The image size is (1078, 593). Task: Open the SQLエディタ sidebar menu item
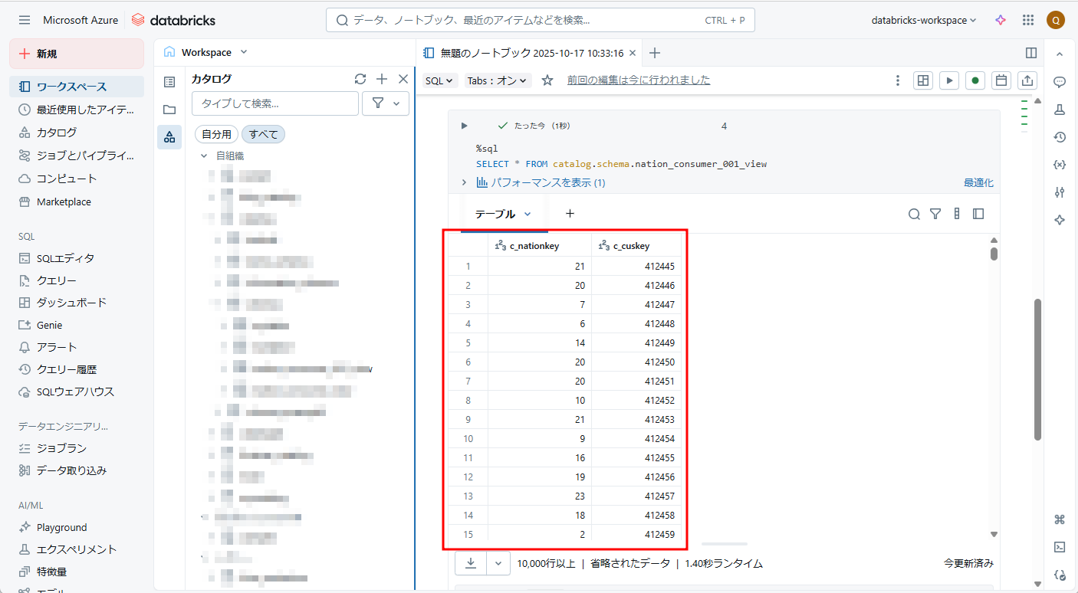point(66,258)
